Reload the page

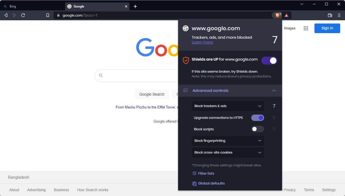pyautogui.click(x=23, y=15)
